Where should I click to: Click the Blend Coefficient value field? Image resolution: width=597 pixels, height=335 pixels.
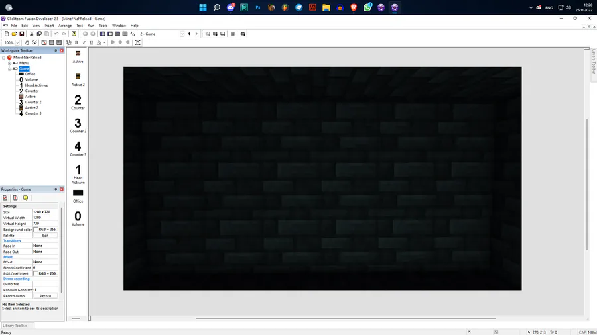(46, 267)
